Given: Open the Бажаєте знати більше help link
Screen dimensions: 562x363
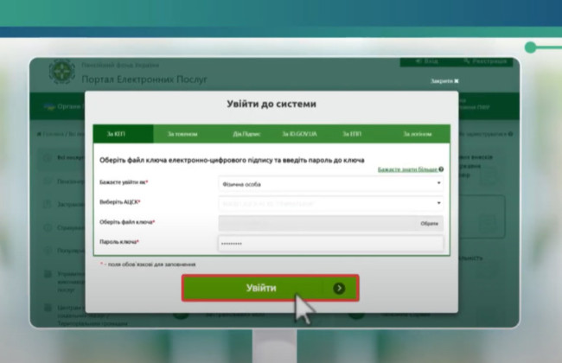Looking at the screenshot, I should coord(407,169).
